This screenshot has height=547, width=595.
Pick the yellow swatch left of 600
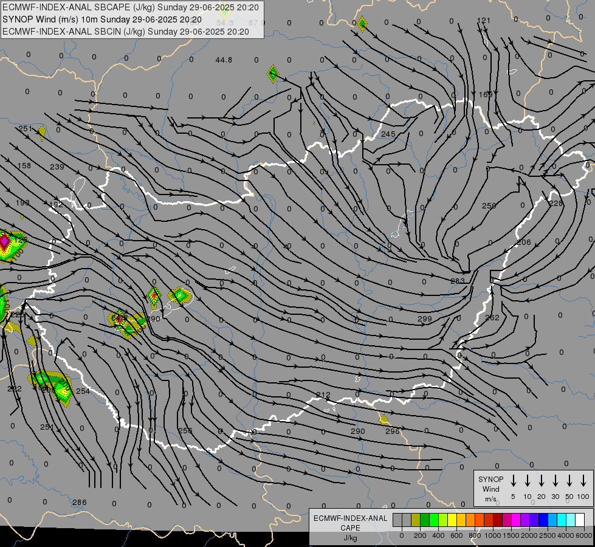452,520
